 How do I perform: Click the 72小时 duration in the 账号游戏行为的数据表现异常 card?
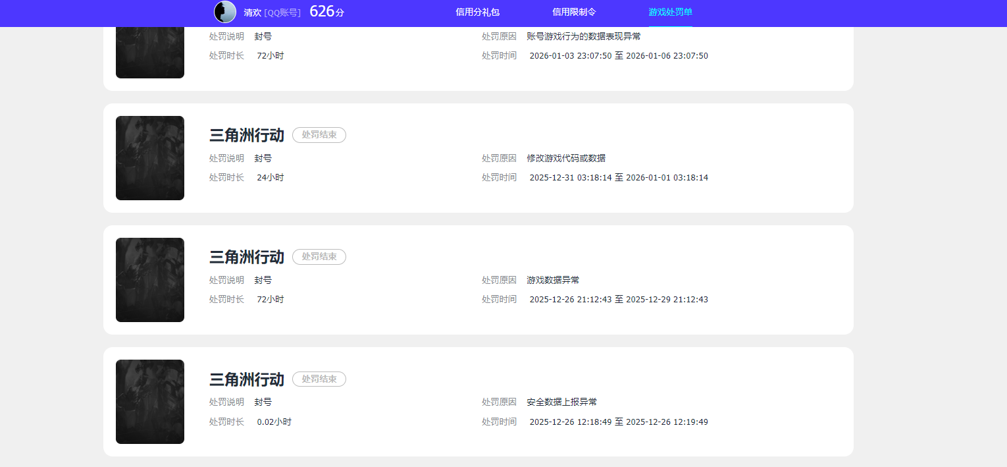point(271,55)
